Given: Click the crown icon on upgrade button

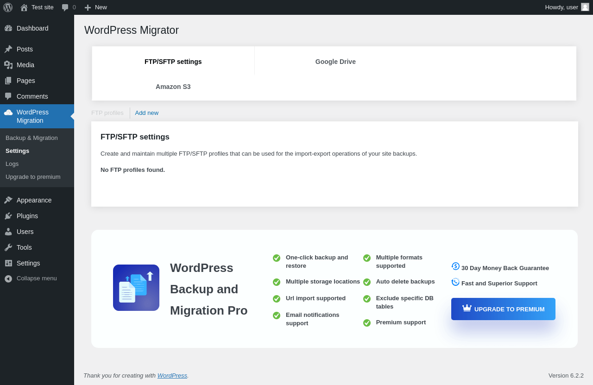Looking at the screenshot, I should point(467,309).
